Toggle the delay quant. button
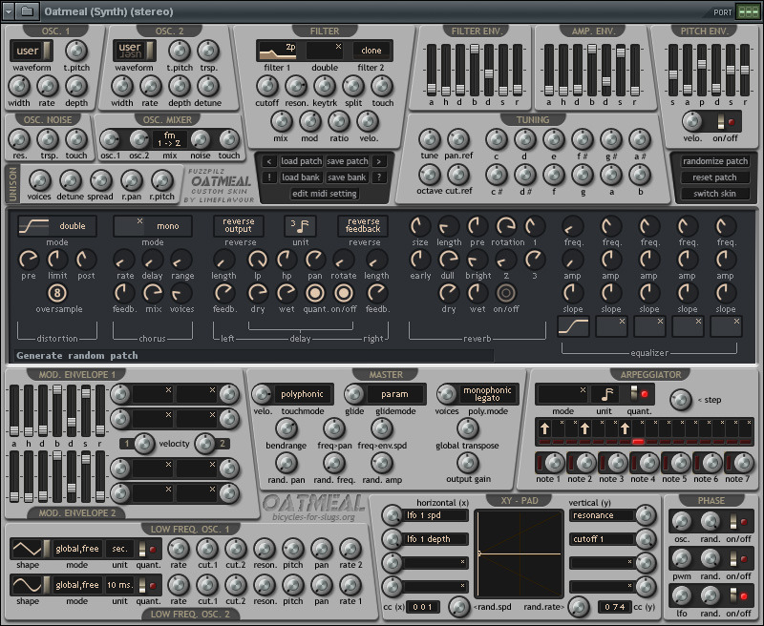Screen dimensions: 764x626 (315, 293)
